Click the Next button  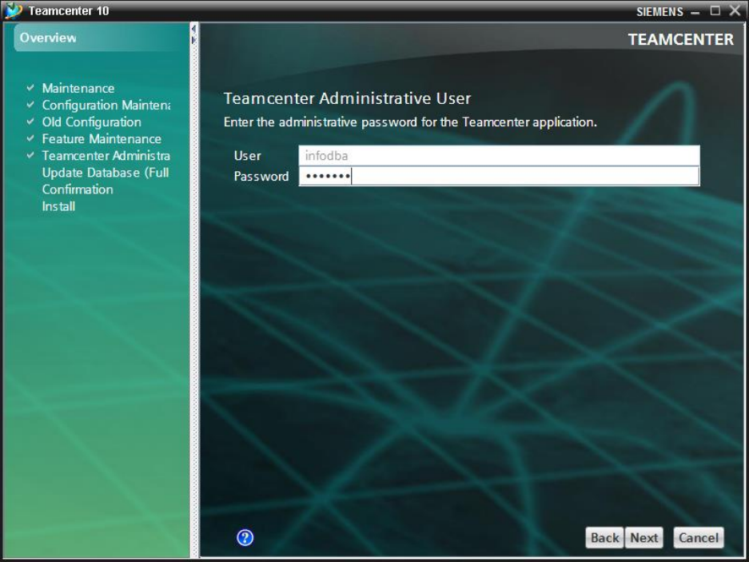pyautogui.click(x=644, y=538)
